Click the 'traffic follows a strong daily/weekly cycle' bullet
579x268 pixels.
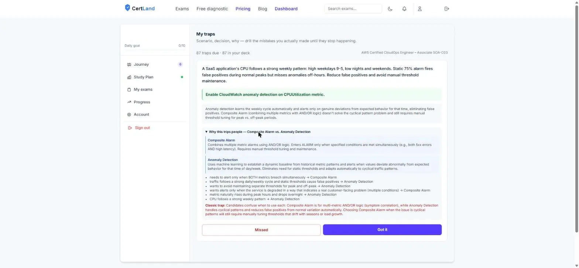pos(291,182)
